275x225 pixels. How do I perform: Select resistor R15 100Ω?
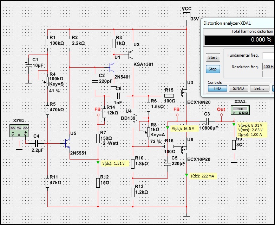point(169,96)
